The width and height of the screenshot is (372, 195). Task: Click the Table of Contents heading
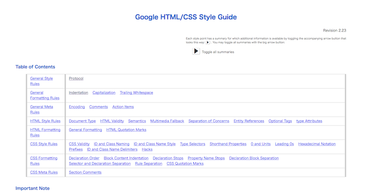click(35, 67)
